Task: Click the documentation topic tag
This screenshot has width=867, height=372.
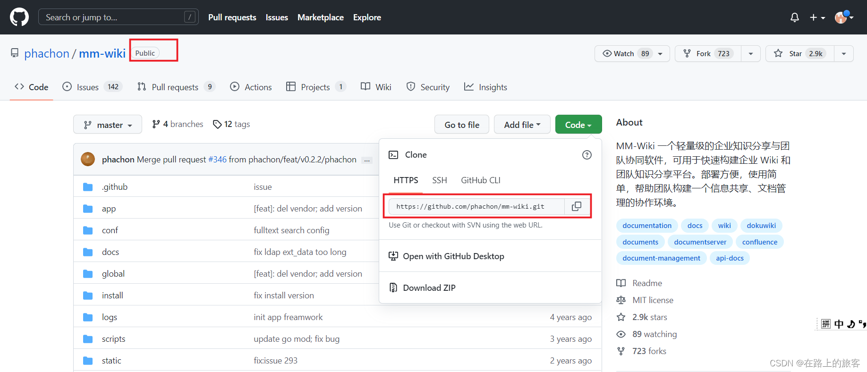Action: coord(647,226)
